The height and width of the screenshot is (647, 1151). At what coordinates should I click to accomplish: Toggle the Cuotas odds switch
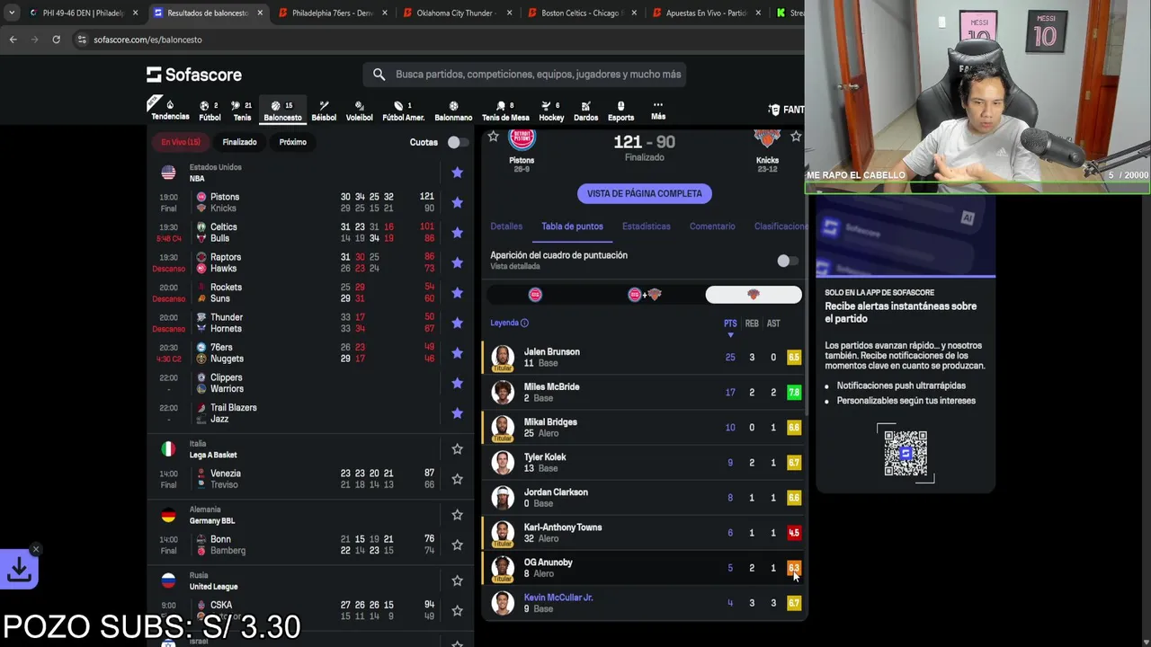click(457, 142)
